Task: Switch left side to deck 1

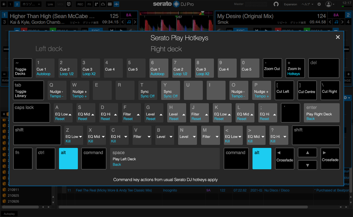Action: pyautogui.click(x=4, y=15)
